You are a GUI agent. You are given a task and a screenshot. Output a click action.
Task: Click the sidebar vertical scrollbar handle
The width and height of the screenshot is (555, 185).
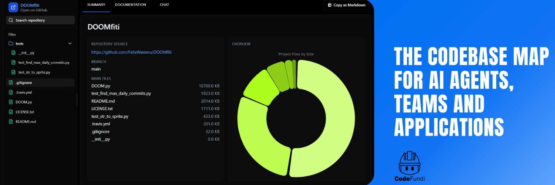[77, 99]
